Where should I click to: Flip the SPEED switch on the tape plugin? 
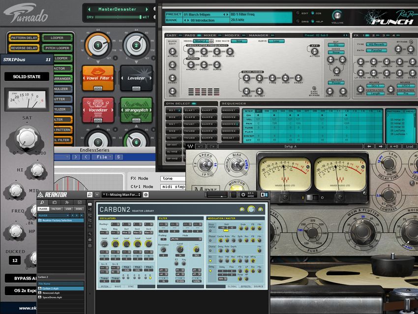pos(206,164)
